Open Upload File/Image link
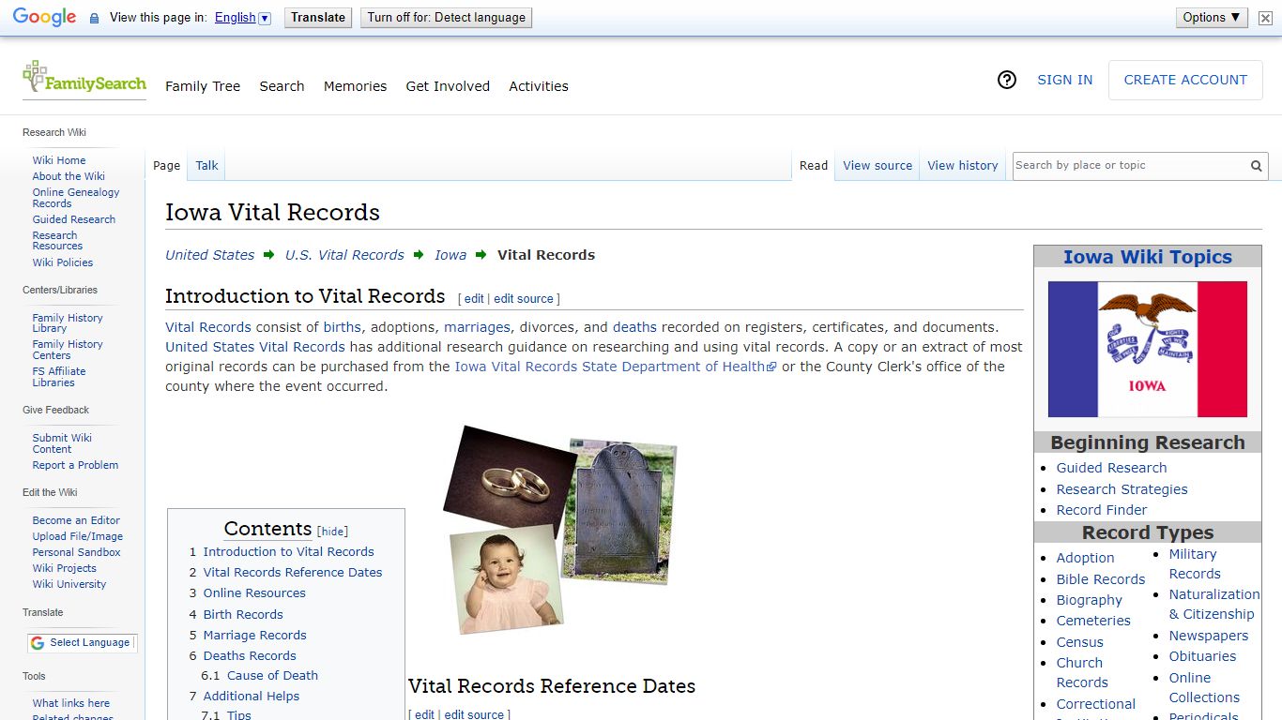This screenshot has height=720, width=1282. pyautogui.click(x=78, y=536)
